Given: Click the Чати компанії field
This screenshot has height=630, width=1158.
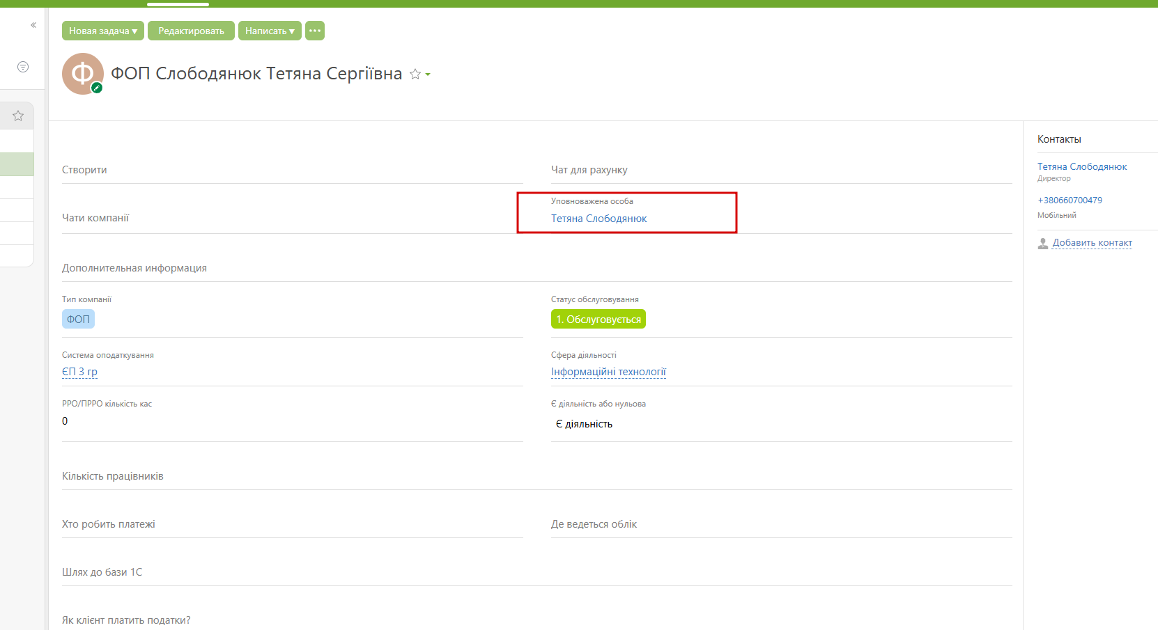Looking at the screenshot, I should click(x=293, y=218).
